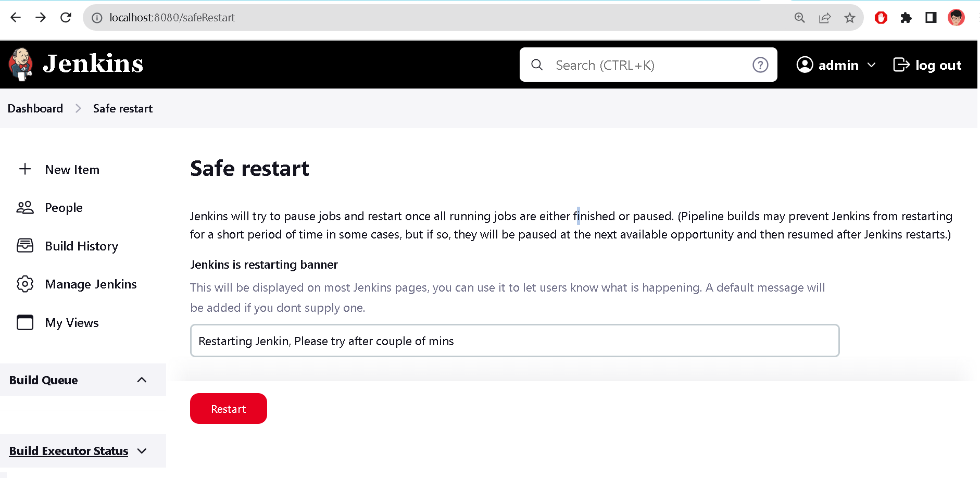
Task: Open Build History from sidebar
Action: tap(82, 246)
